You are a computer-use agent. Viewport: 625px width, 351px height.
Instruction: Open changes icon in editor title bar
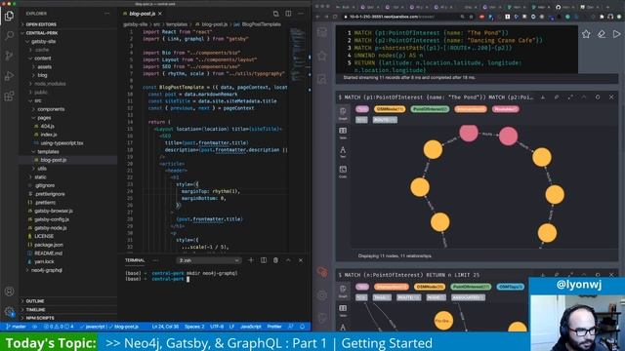[x=275, y=14]
